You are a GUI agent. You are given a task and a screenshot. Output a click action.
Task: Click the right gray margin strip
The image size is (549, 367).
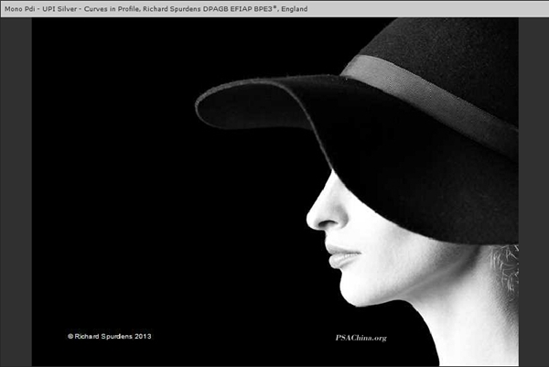pyautogui.click(x=533, y=192)
